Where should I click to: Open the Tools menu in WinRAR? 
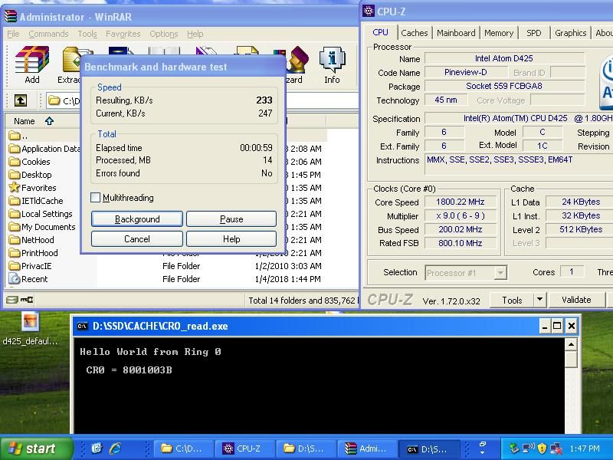87,34
